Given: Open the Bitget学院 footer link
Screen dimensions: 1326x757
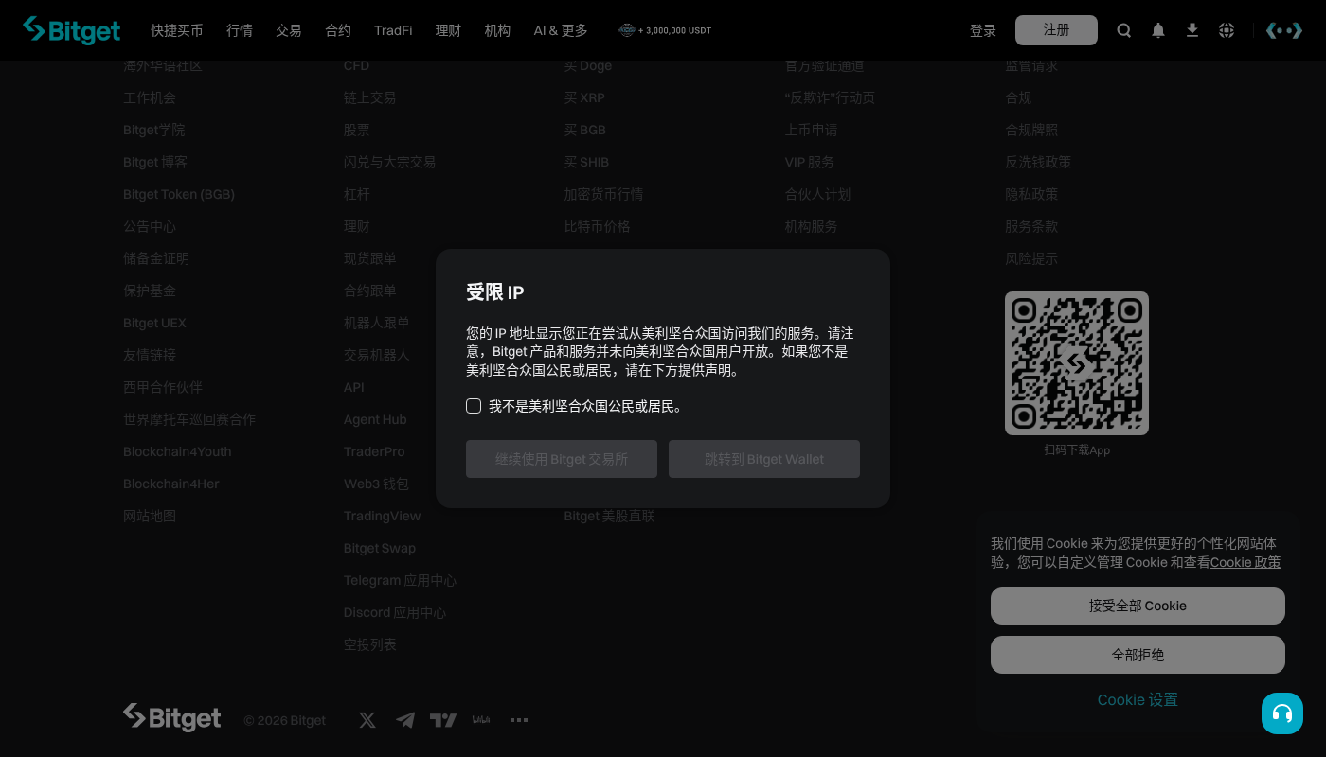Looking at the screenshot, I should coord(154,130).
